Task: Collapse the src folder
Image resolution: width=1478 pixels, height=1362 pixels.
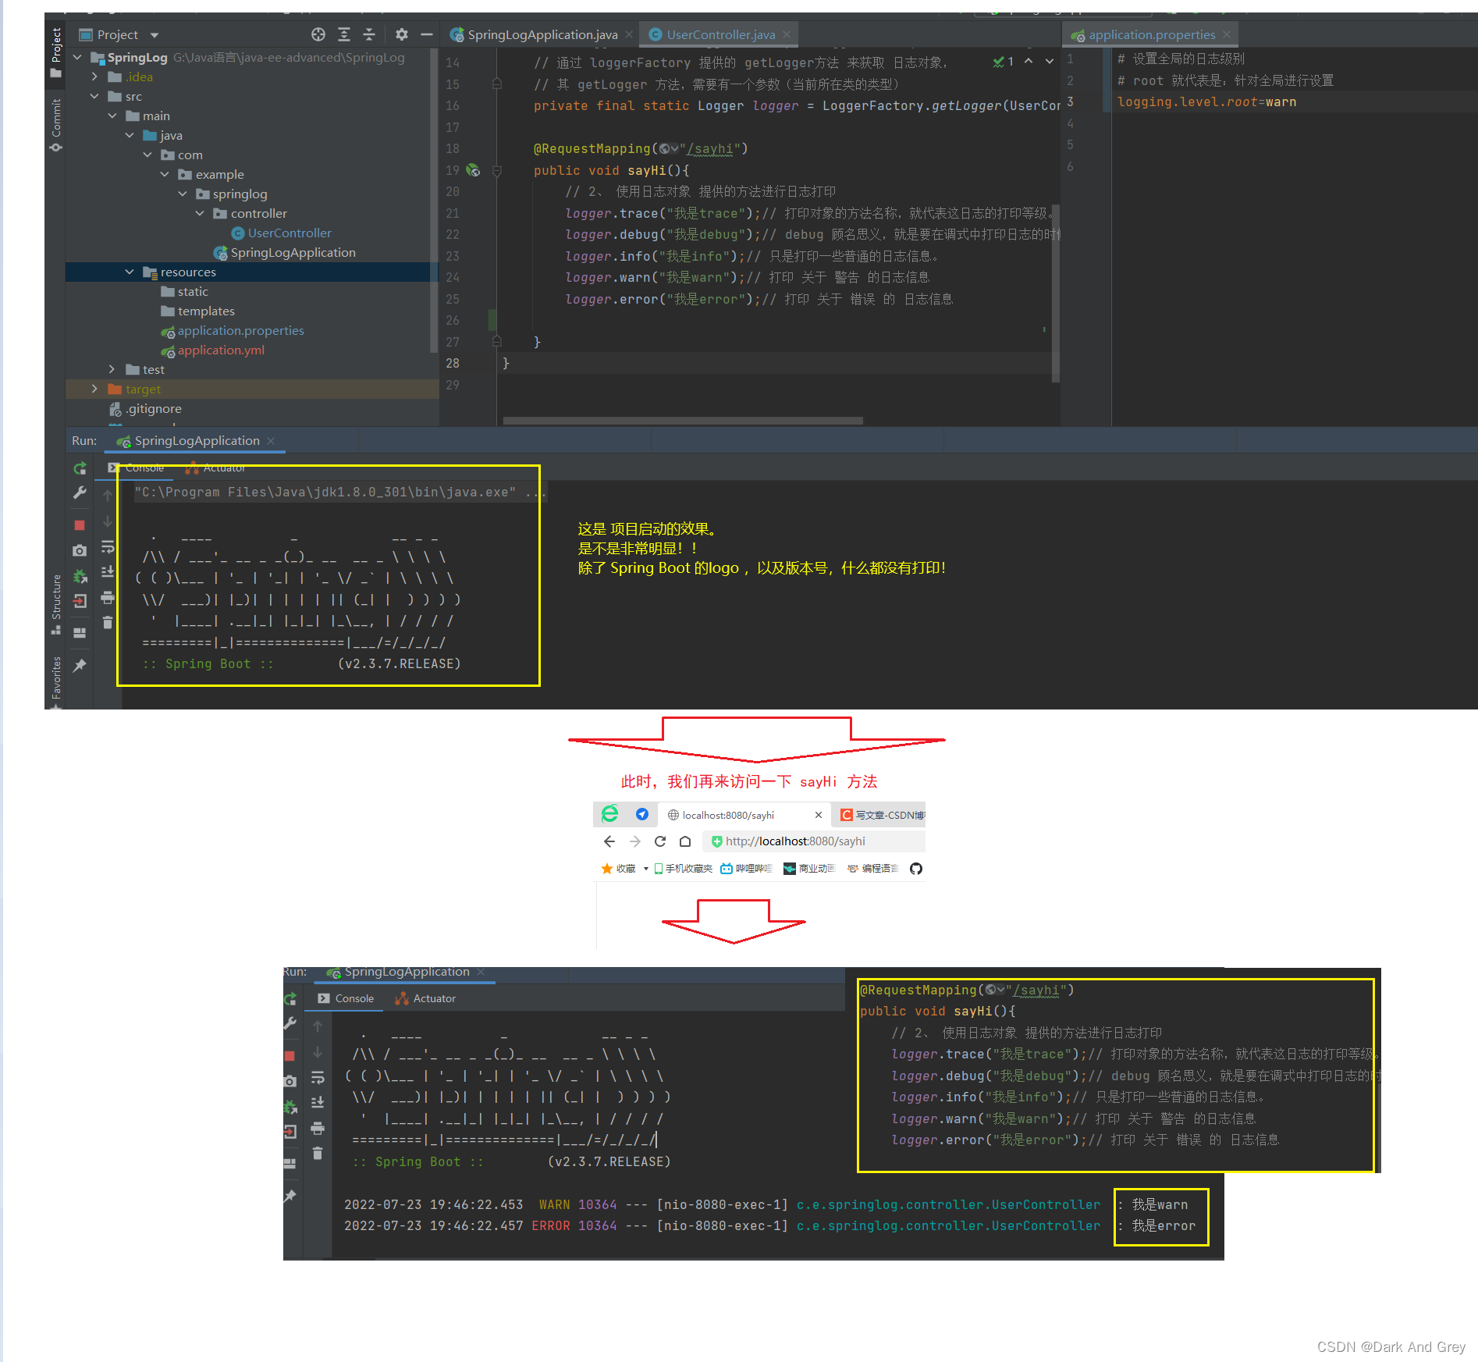Action: tap(94, 96)
